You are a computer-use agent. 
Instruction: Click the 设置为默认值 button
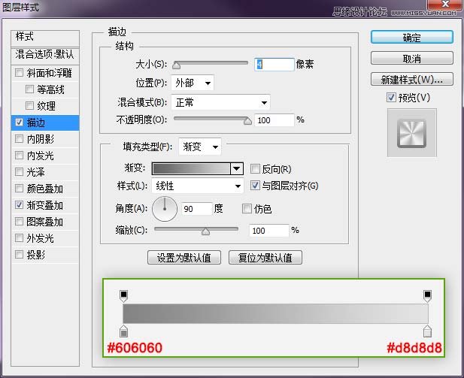(184, 258)
